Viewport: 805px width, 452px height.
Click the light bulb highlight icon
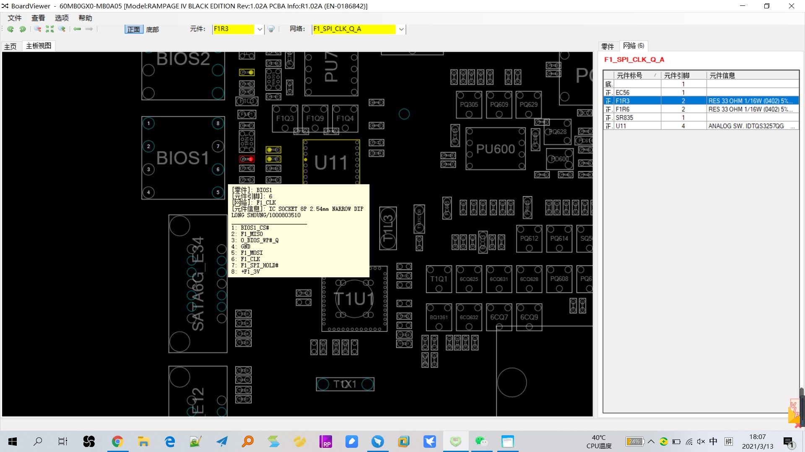click(271, 29)
